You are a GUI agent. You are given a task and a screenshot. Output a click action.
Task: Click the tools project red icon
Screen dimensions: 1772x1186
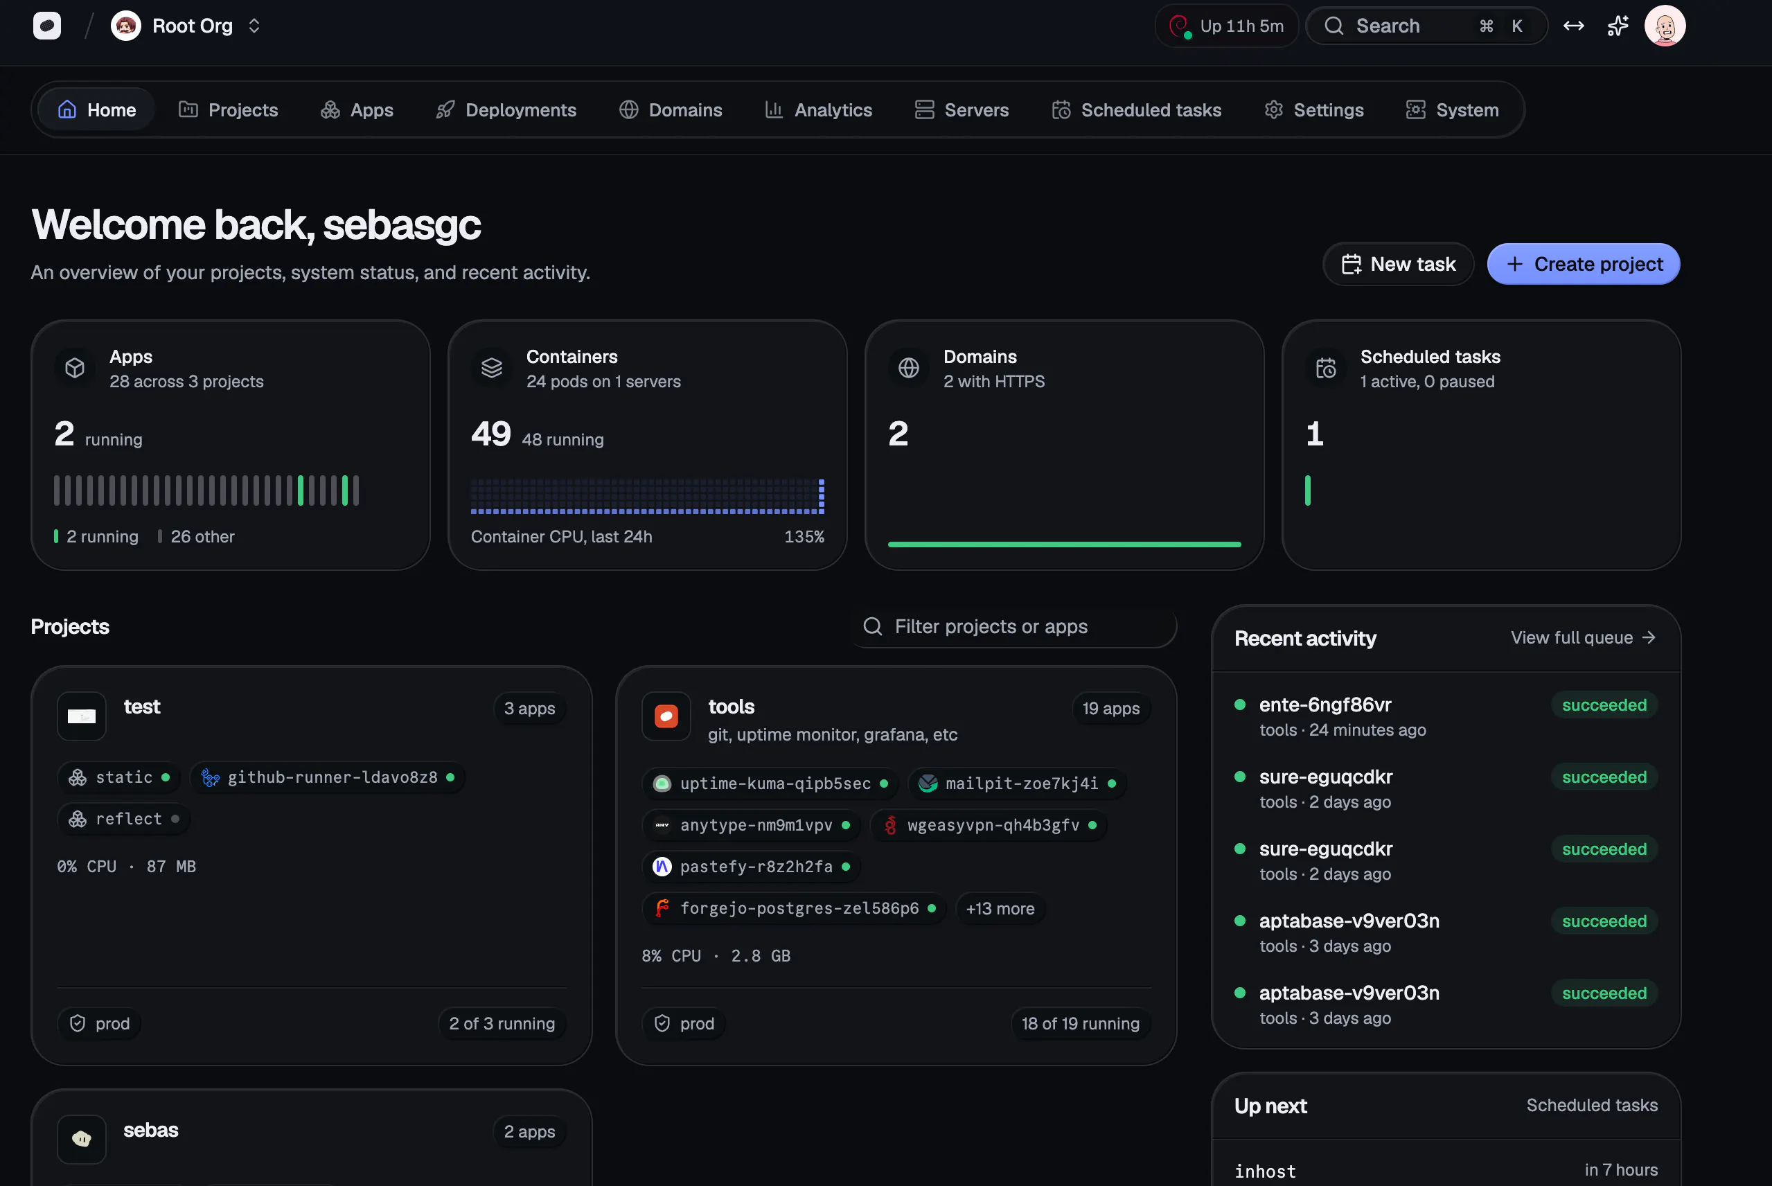(x=666, y=716)
